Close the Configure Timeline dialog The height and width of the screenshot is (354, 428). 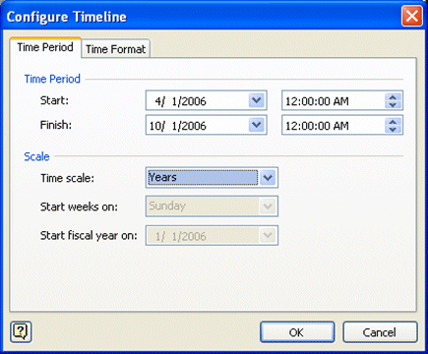412,16
